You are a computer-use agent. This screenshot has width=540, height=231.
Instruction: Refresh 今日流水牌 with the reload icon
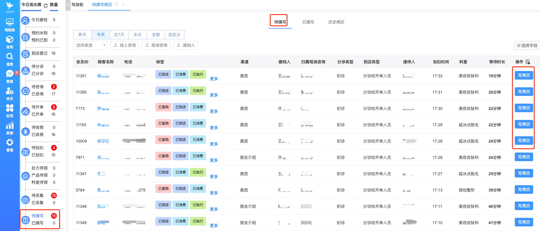[x=46, y=5]
